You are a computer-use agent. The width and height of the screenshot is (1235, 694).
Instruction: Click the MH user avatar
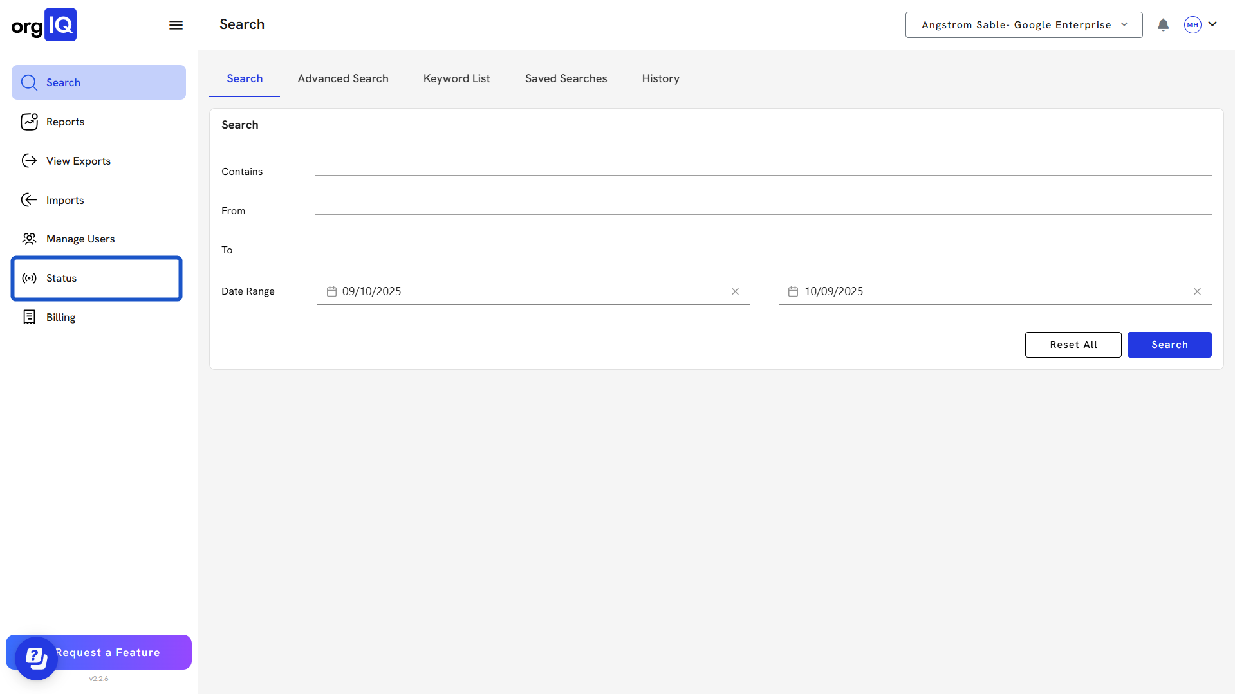[1193, 25]
